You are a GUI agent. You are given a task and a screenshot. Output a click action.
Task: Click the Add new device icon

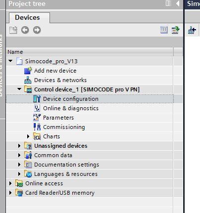click(28, 71)
